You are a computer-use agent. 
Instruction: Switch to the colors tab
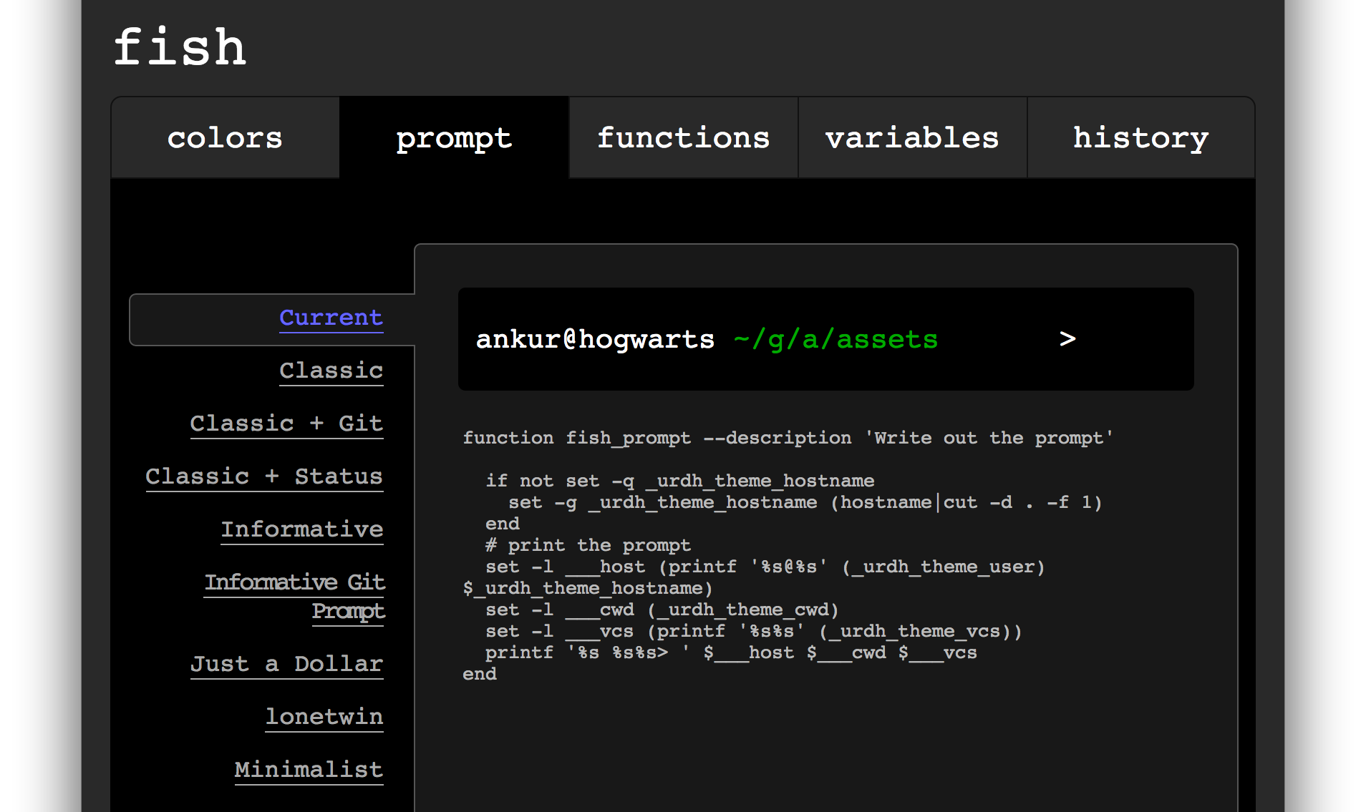[x=226, y=137]
